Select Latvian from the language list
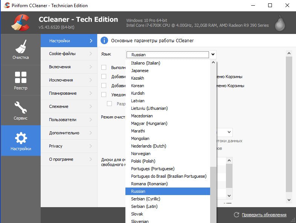Viewport: 296px width, 223px height. tap(168, 101)
